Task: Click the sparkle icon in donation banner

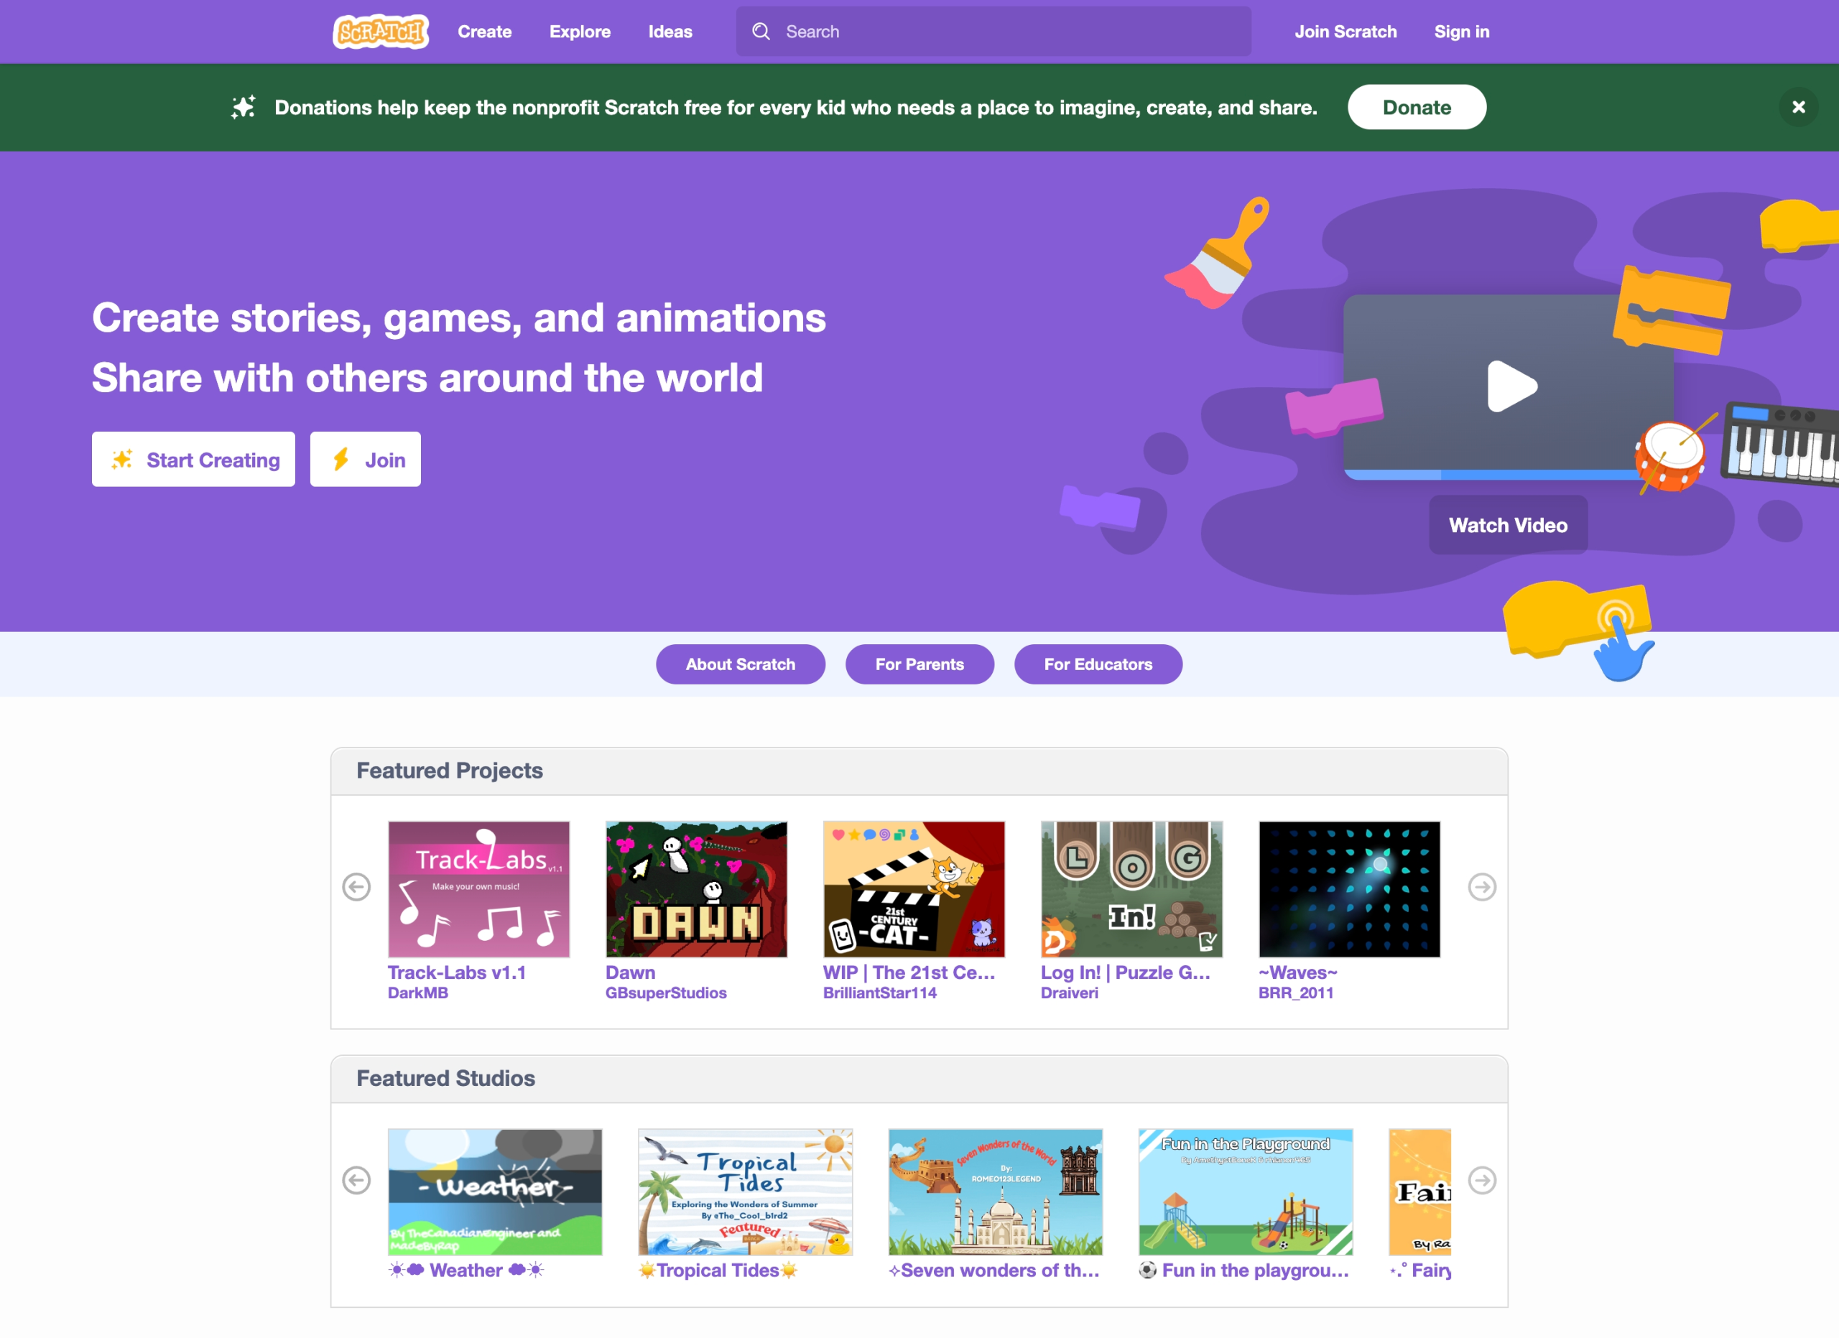Action: 242,107
